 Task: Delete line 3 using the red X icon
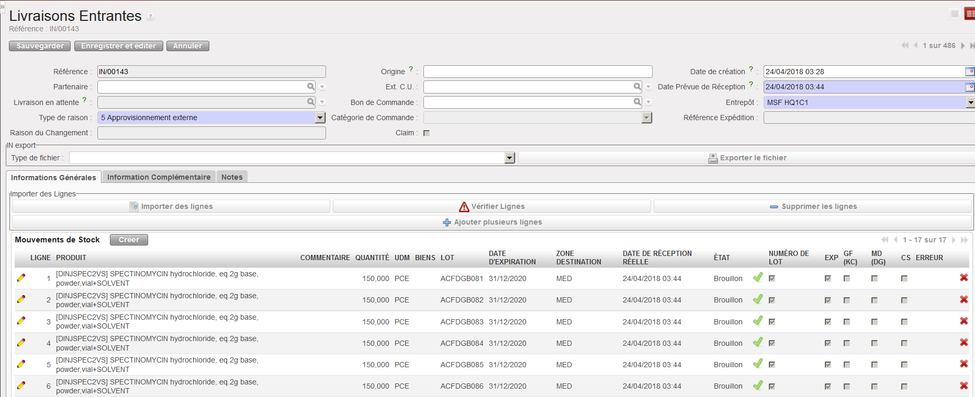[963, 321]
